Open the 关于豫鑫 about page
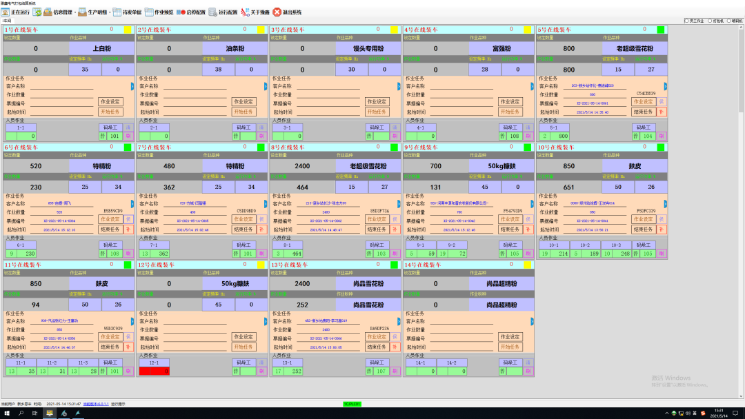Image resolution: width=745 pixels, height=419 pixels. tap(255, 12)
